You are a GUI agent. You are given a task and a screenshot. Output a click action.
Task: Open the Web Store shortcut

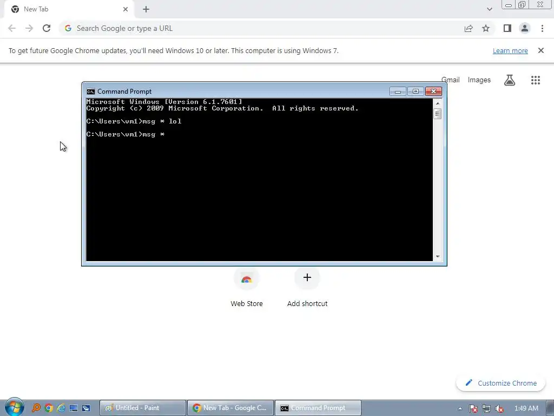coord(247,286)
